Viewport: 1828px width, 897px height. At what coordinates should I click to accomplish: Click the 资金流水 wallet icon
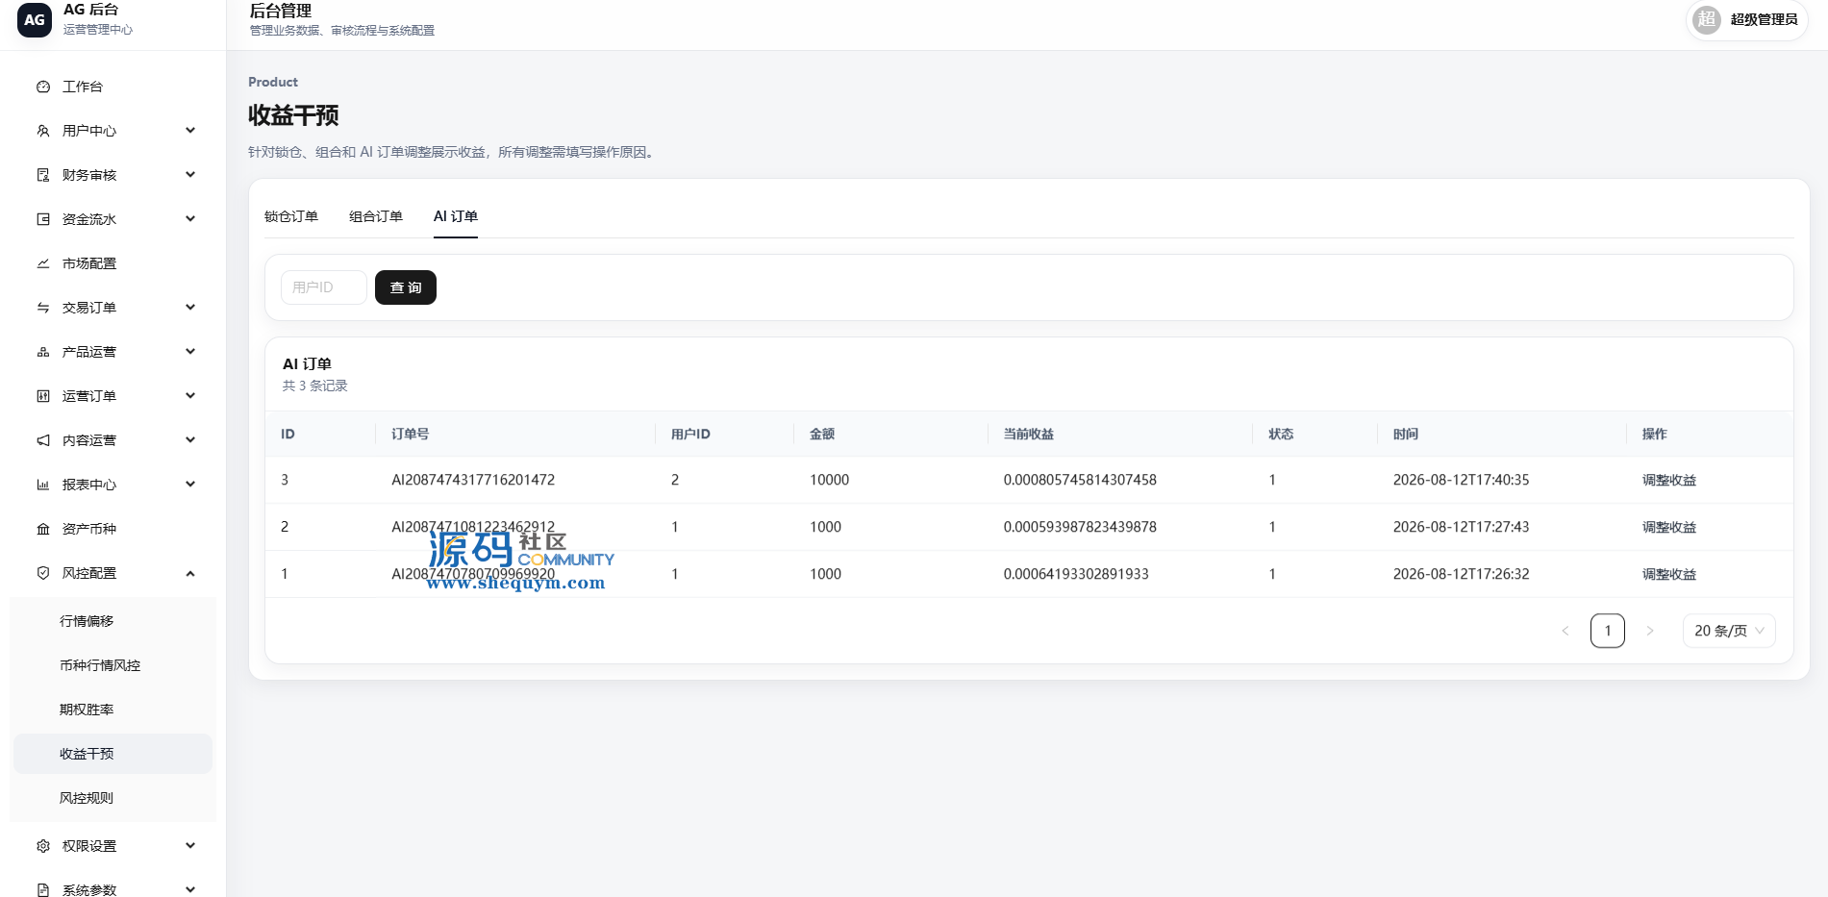(43, 219)
